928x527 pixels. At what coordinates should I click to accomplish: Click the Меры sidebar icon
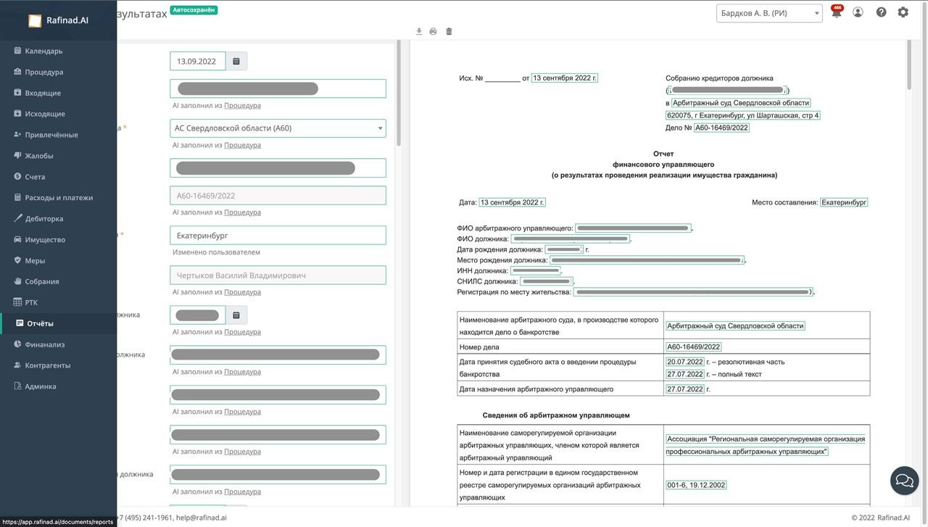pyautogui.click(x=17, y=260)
